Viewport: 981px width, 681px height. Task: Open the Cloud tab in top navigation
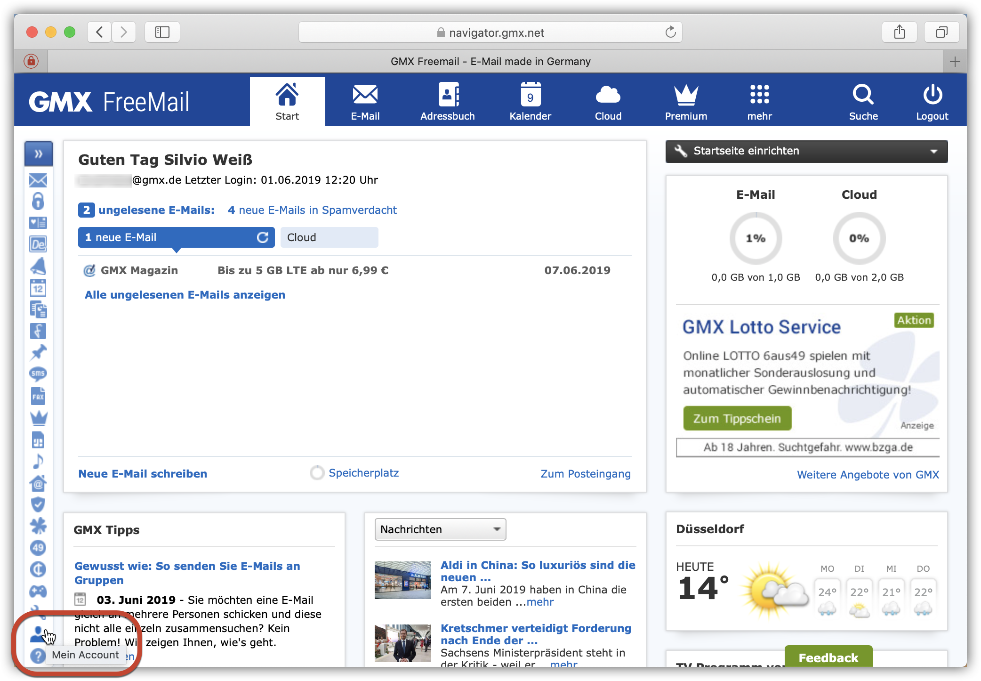click(608, 102)
